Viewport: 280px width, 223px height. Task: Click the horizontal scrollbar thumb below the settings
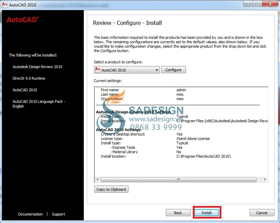178,179
